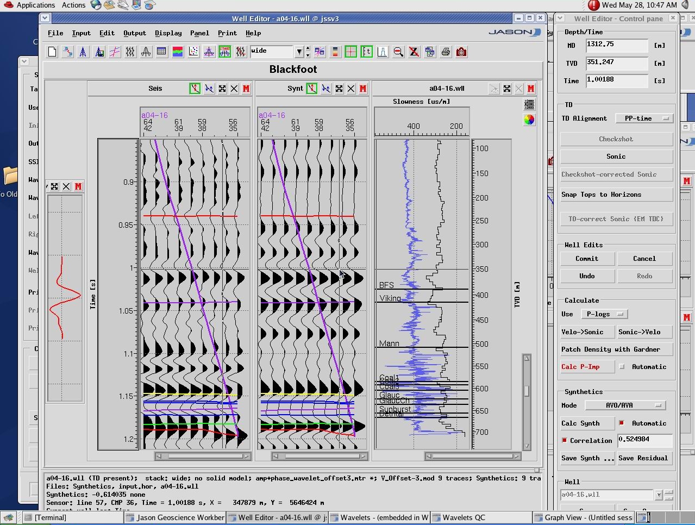695x525 pixels.
Task: Click the red zoom out magnifier icon
Action: point(398,52)
